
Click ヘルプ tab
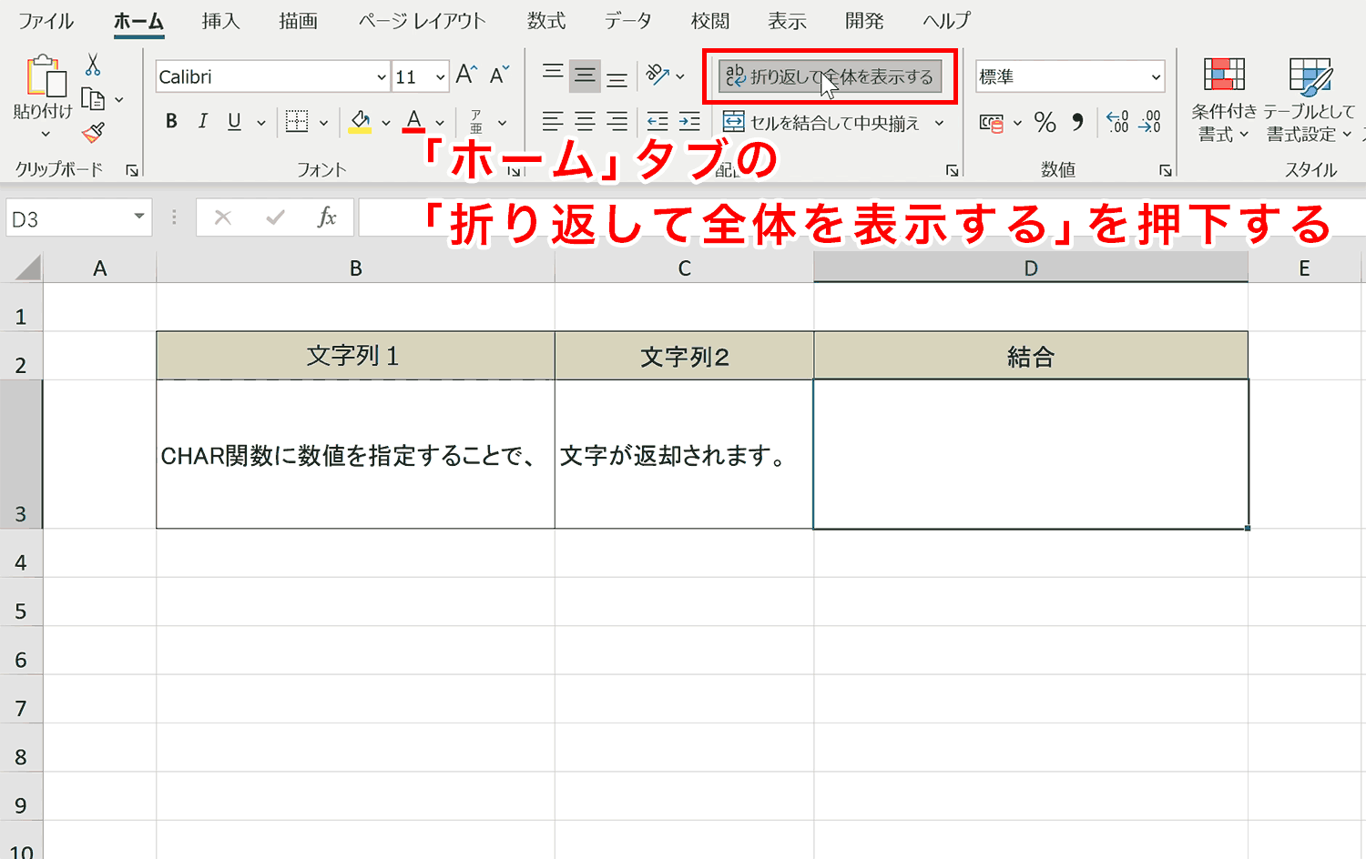tap(947, 21)
